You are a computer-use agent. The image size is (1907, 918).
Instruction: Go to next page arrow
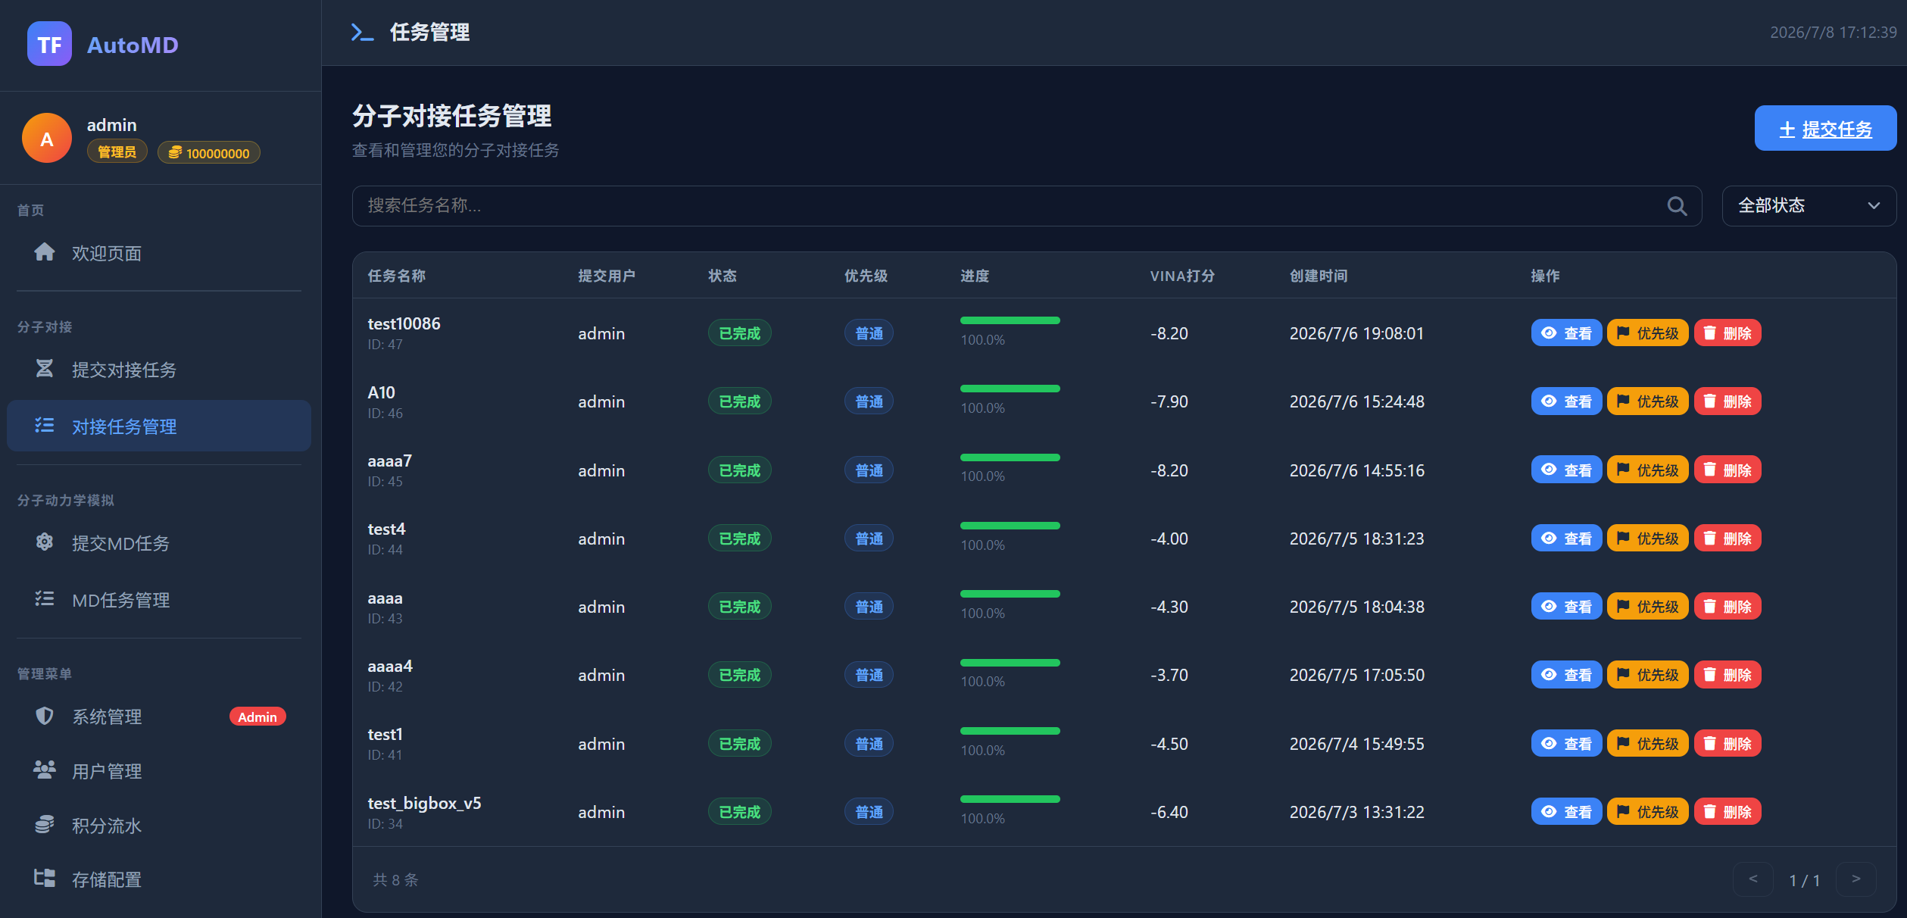click(1856, 879)
